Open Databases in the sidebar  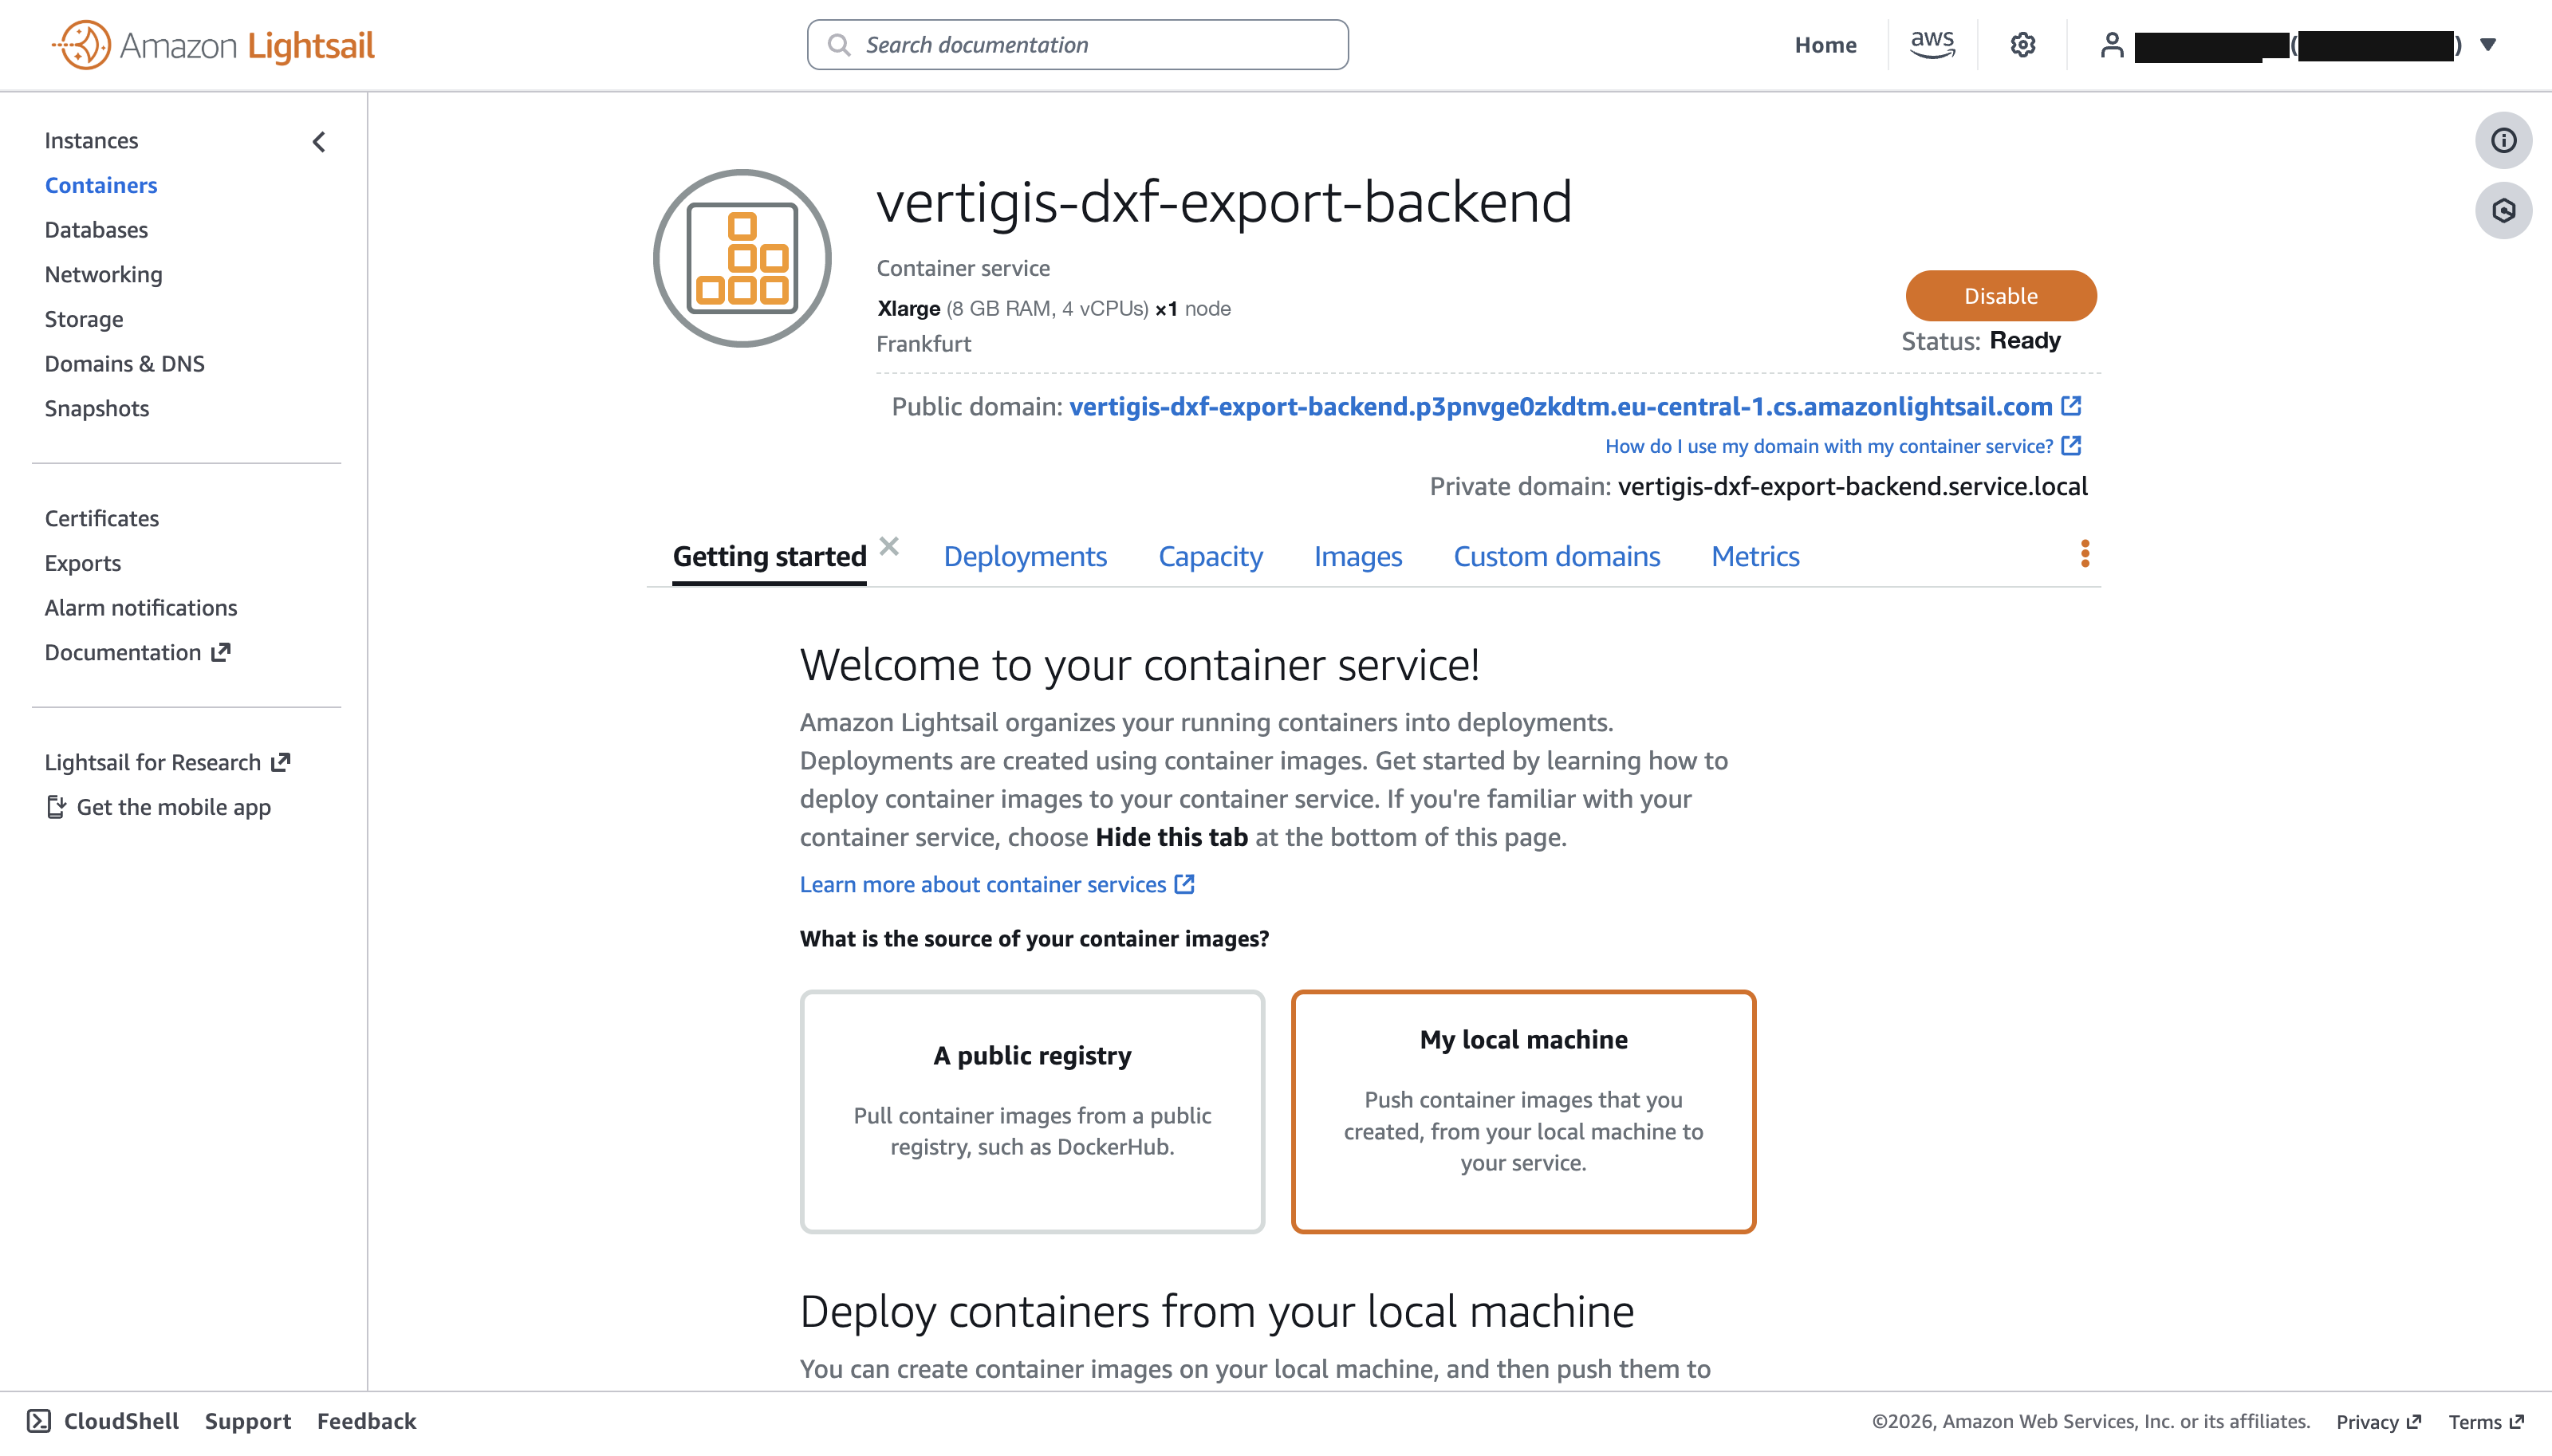(96, 230)
